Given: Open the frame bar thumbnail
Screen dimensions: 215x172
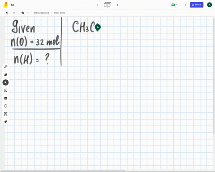Looking at the screenshot, I should (x=107, y=5).
